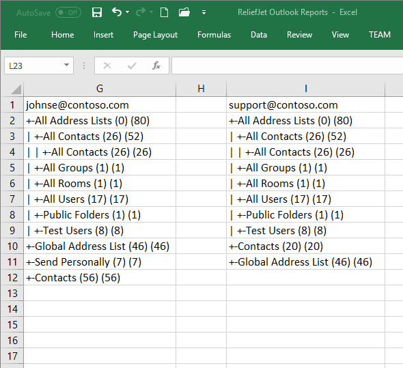
Task: Select column G header
Action: pyautogui.click(x=100, y=89)
